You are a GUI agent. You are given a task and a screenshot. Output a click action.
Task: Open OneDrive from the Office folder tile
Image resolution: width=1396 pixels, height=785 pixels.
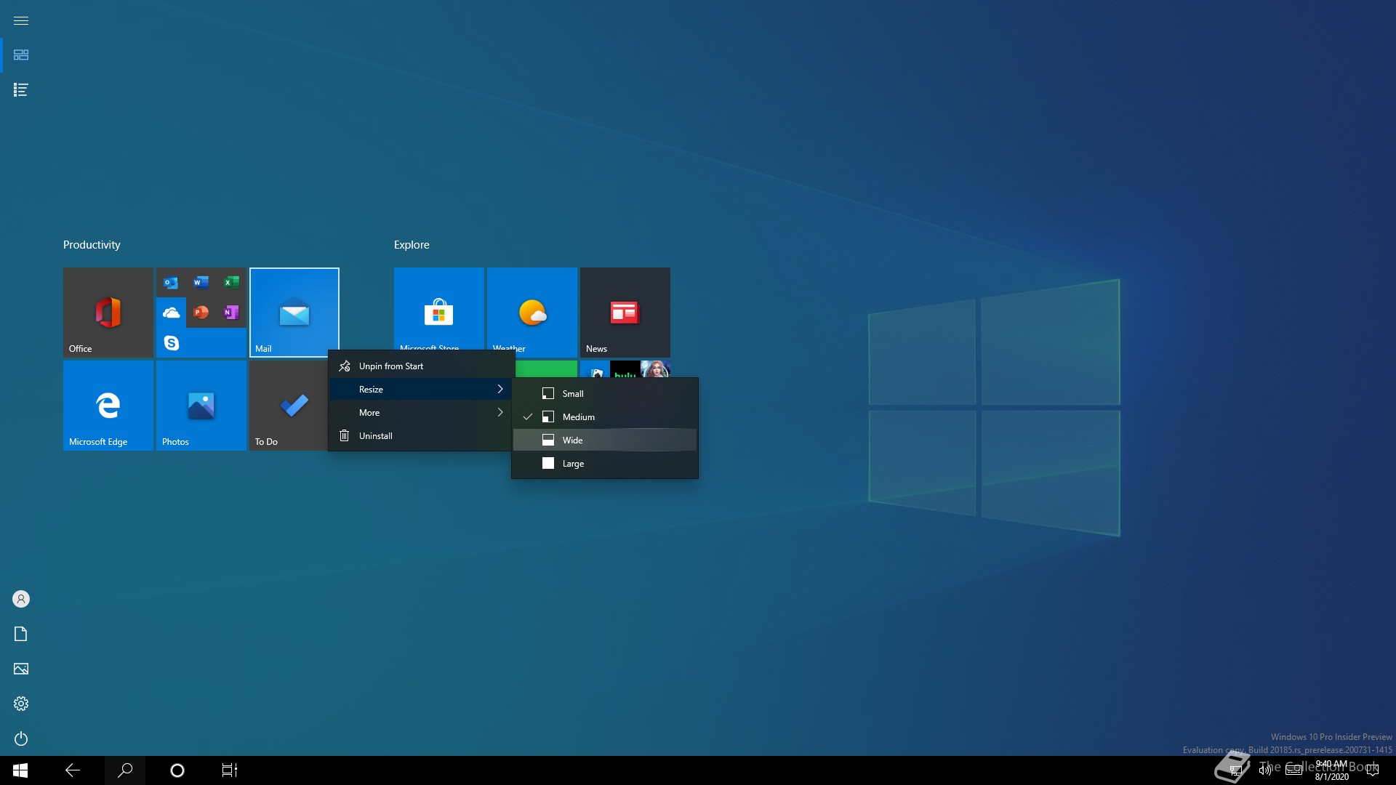(171, 313)
